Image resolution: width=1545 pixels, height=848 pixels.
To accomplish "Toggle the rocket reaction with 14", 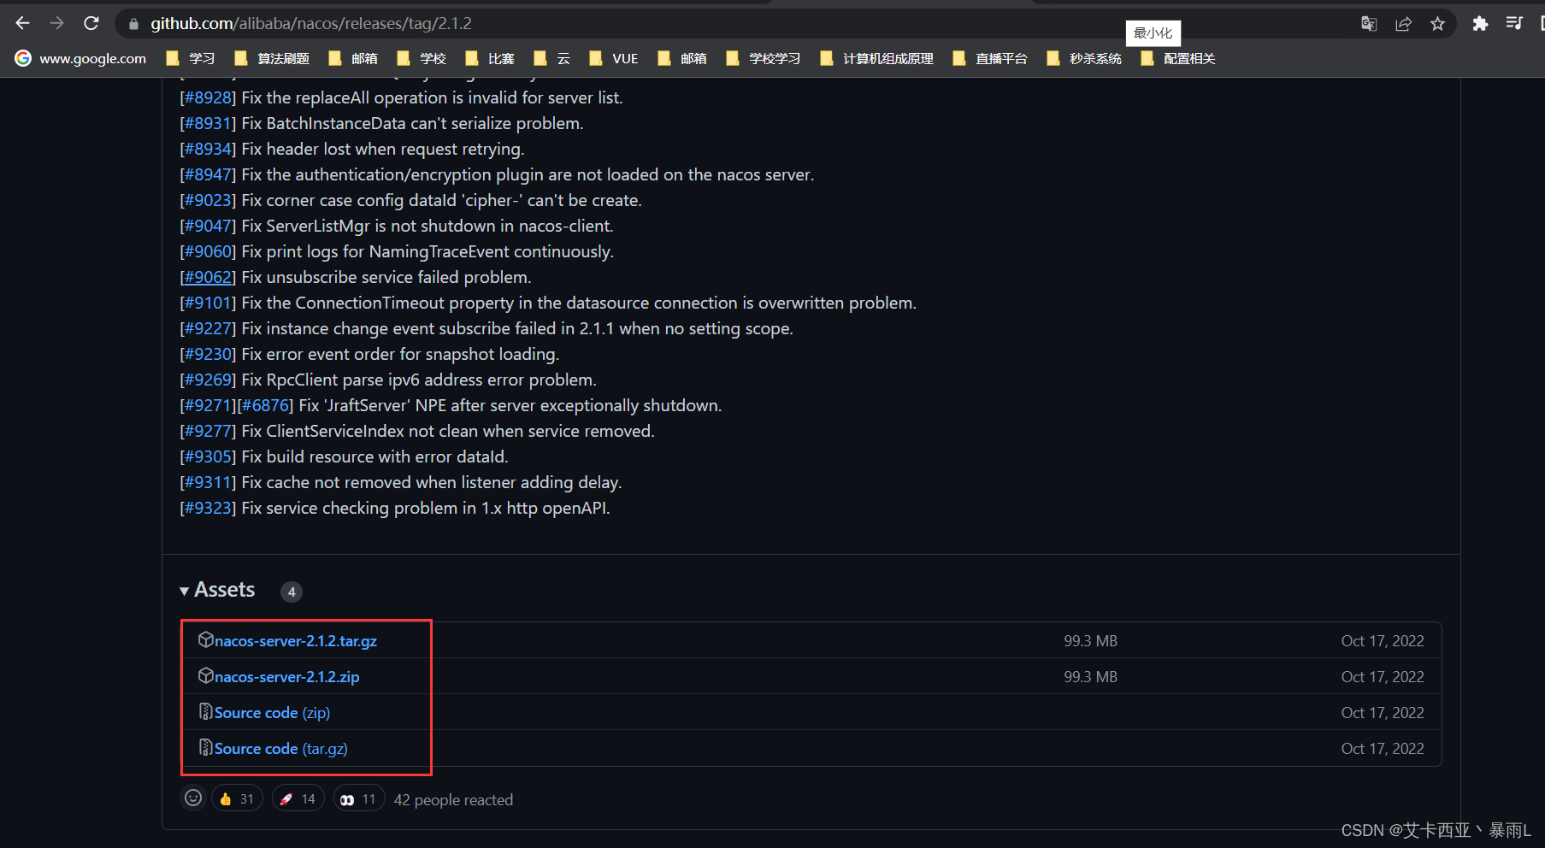I will 298,798.
